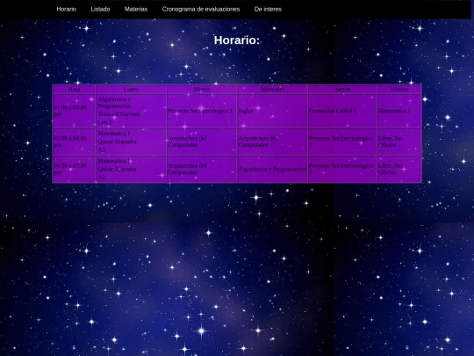Select Cronograma de evaluaciones in navigation
The width and height of the screenshot is (474, 356).
201,9
